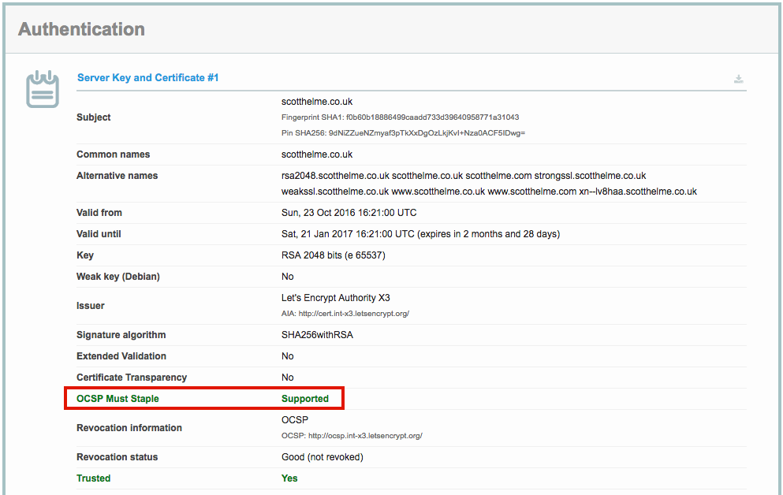Click the SHA1 fingerprint value
The width and height of the screenshot is (783, 495).
tap(402, 117)
